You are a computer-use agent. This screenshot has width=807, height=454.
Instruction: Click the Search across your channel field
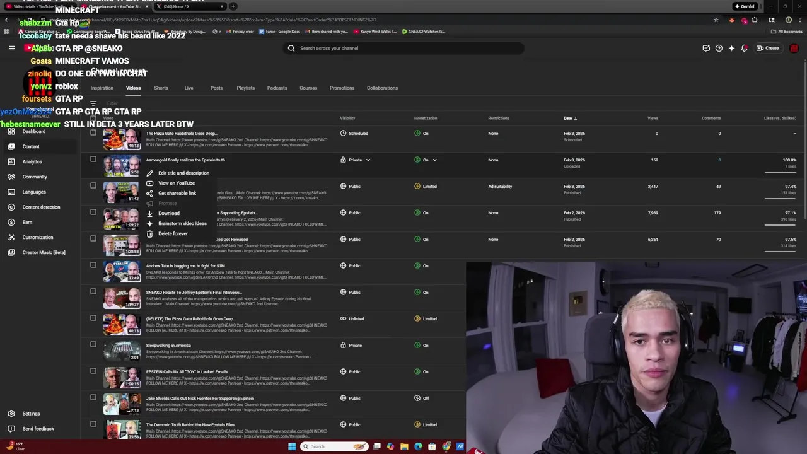coord(403,48)
